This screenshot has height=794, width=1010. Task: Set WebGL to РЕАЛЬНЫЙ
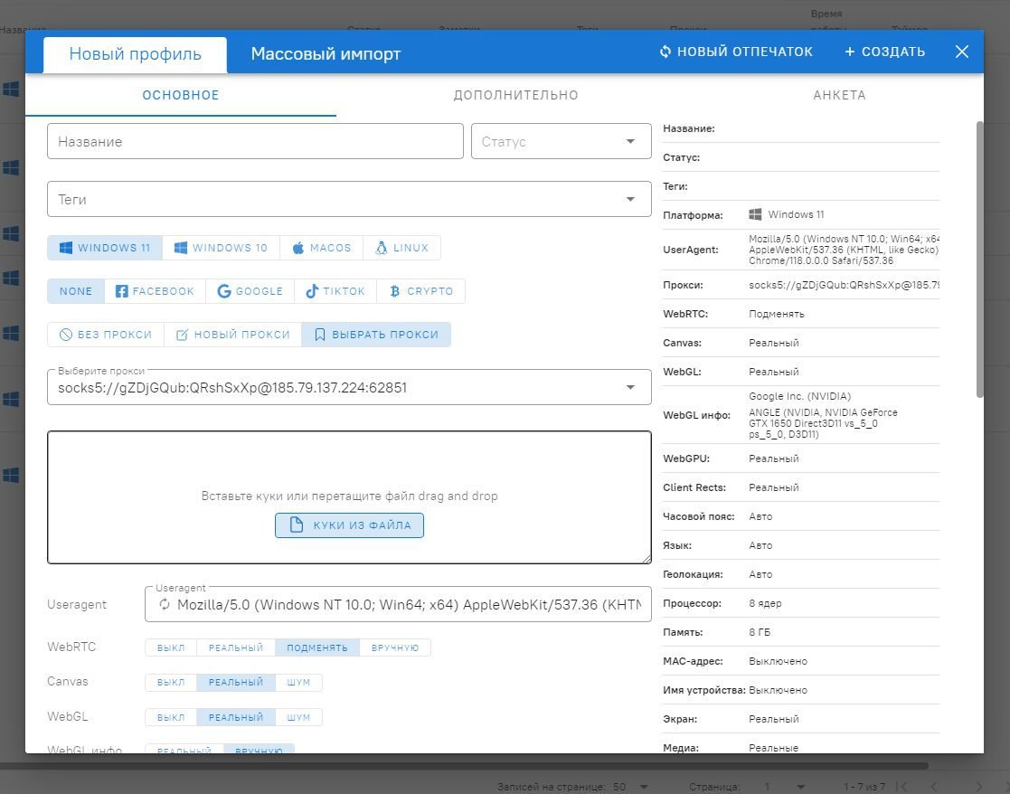pos(236,717)
